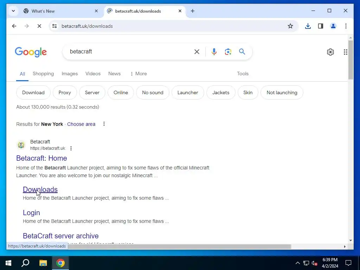Image resolution: width=360 pixels, height=270 pixels.
Task: Apply the Download filter chip
Action: (33, 92)
